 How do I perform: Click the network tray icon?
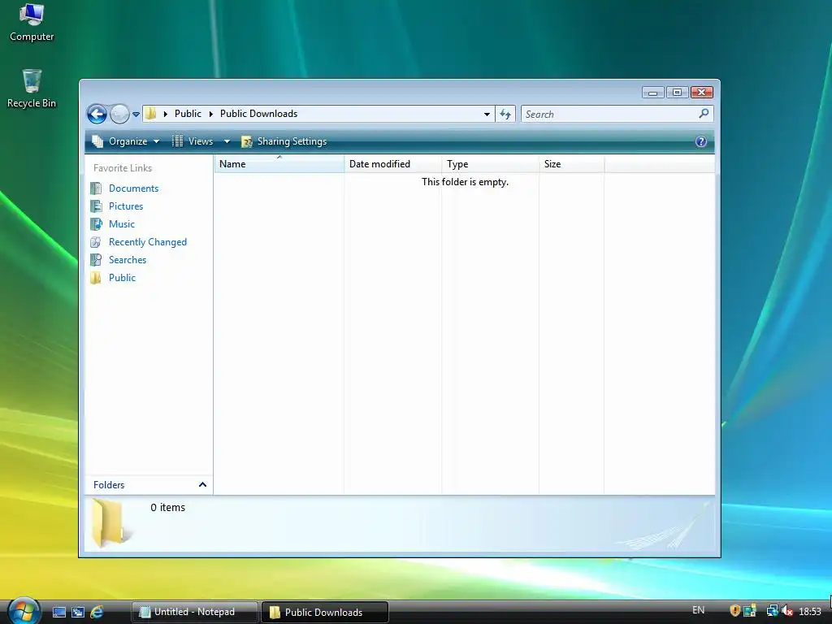point(773,611)
